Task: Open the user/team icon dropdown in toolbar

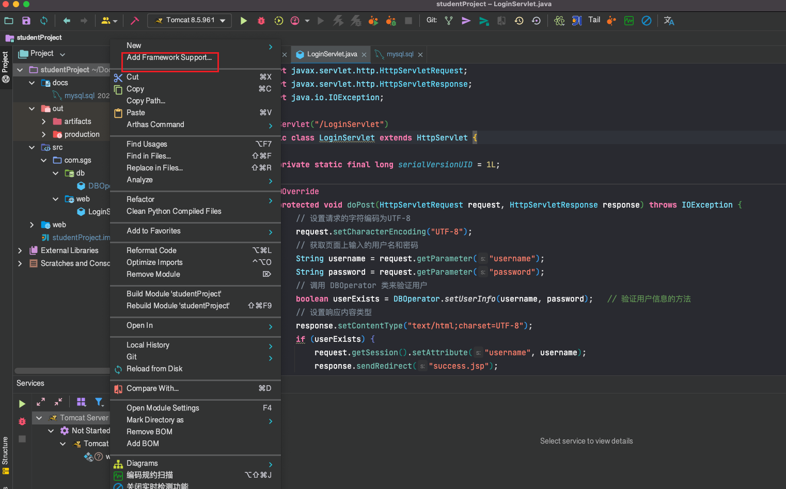Action: coord(109,21)
